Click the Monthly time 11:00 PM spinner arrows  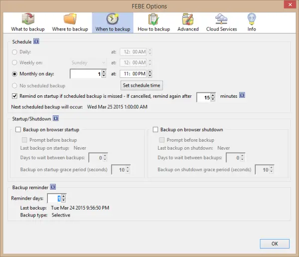point(150,74)
